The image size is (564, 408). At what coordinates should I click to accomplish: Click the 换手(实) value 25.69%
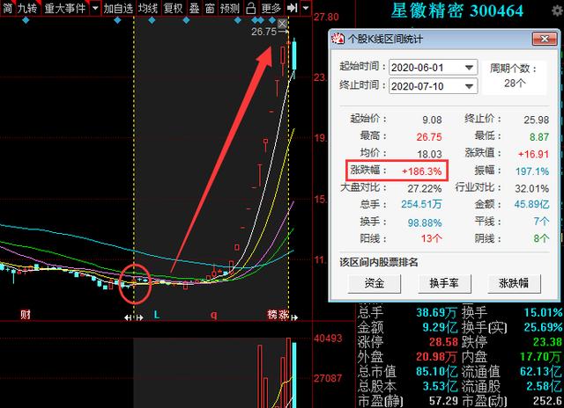coord(543,327)
